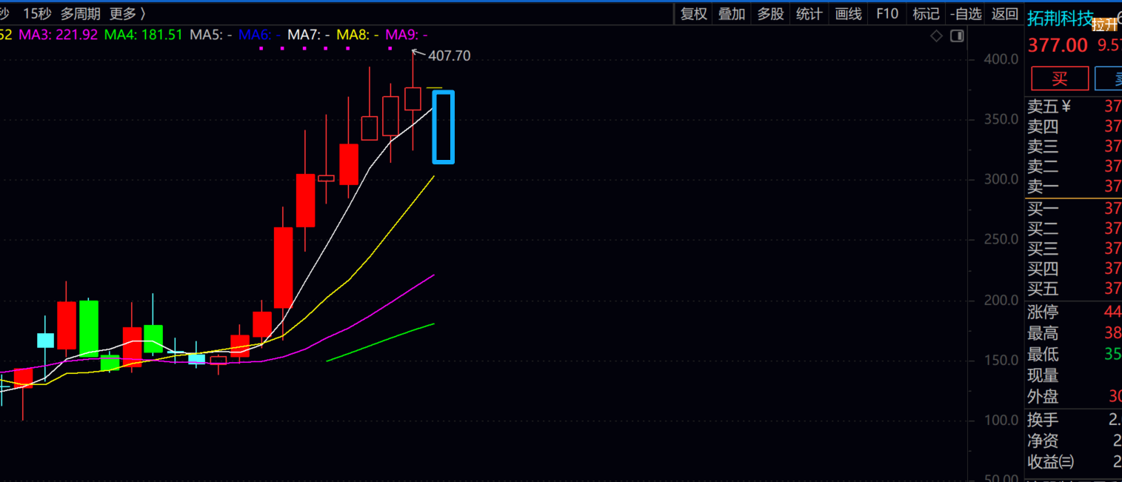Open the 复权 adjustment menu
Image resolution: width=1122 pixels, height=482 pixels.
[x=694, y=13]
